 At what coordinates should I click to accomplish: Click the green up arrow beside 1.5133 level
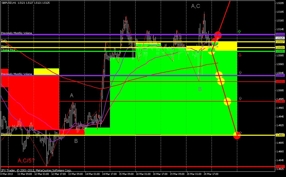point(239,31)
